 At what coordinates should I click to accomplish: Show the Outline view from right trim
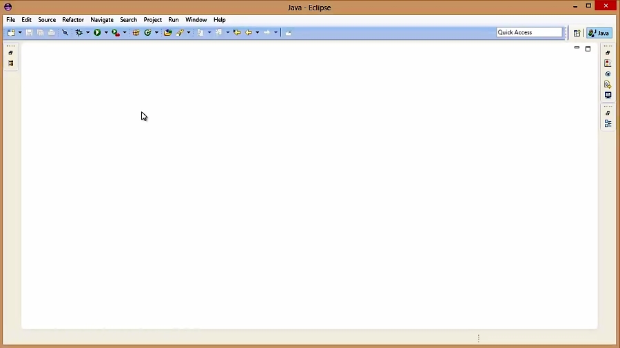(608, 124)
